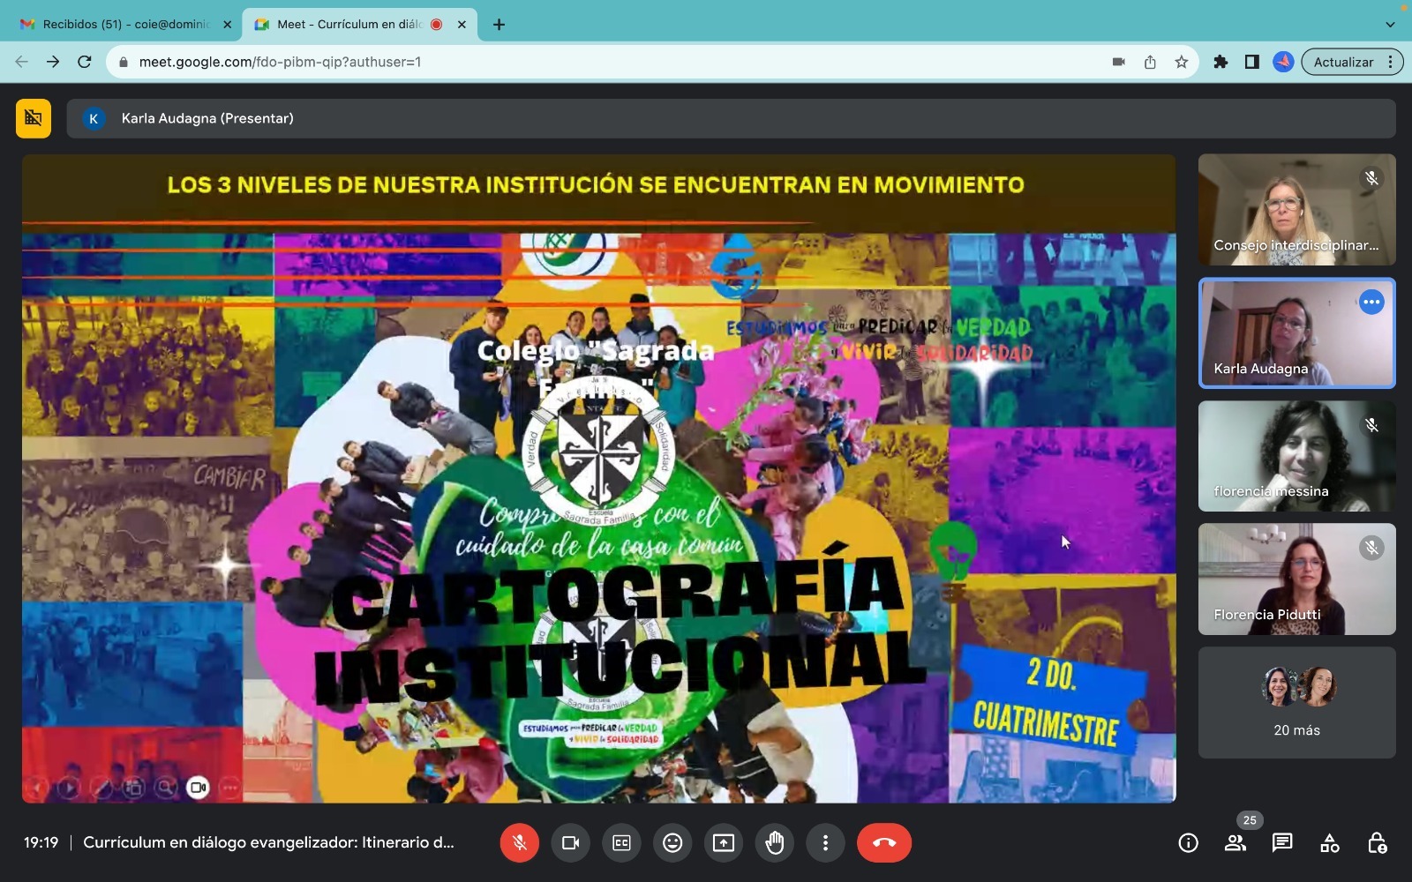The width and height of the screenshot is (1412, 882).
Task: Click the zoom magnifier slideshow control
Action: click(166, 788)
